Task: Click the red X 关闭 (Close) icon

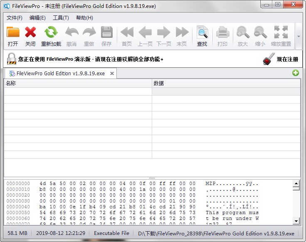Action: tap(30, 32)
